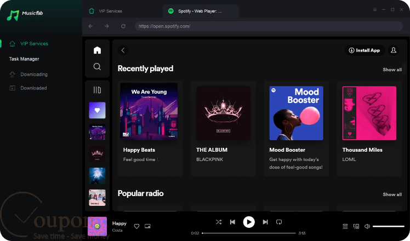The height and width of the screenshot is (241, 410).
Task: Open BLACKPINK crown sidebar album thumbnail
Action: (x=97, y=154)
